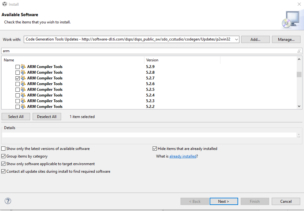Focus the filter text field containing arm
The image size is (304, 211).
149,51
